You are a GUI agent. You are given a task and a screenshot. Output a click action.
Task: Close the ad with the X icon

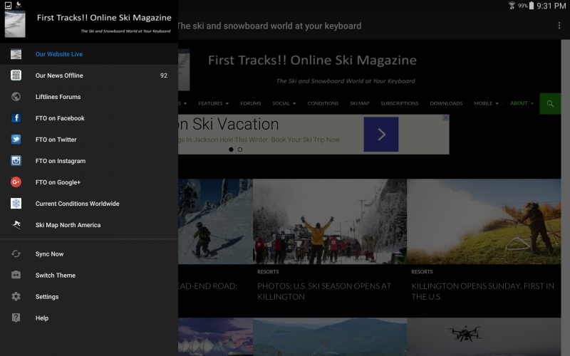446,117
